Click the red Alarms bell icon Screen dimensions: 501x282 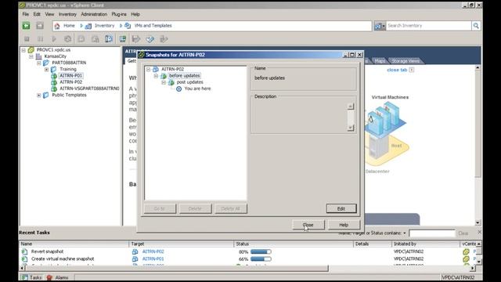tap(49, 277)
